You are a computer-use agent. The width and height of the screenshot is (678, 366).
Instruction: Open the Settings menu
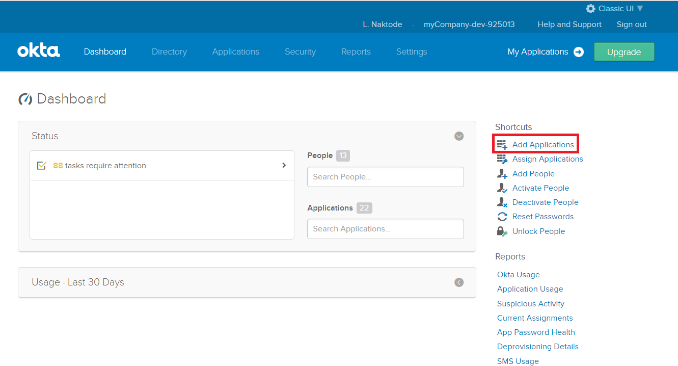[412, 52]
